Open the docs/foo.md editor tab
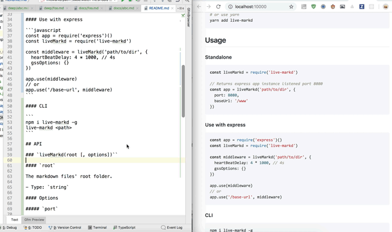The image size is (392, 232). point(88,8)
